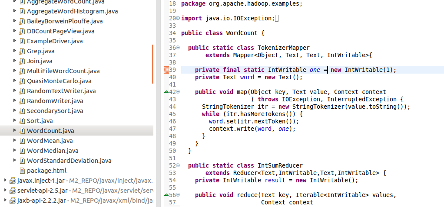
Task: Click the javax.inject-1.jar archive icon
Action: click(13, 181)
